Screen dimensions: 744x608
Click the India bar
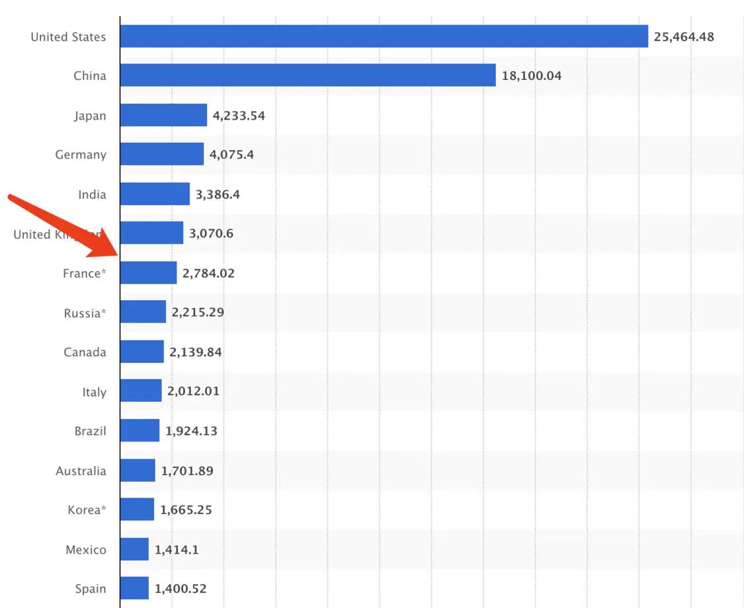pyautogui.click(x=155, y=194)
